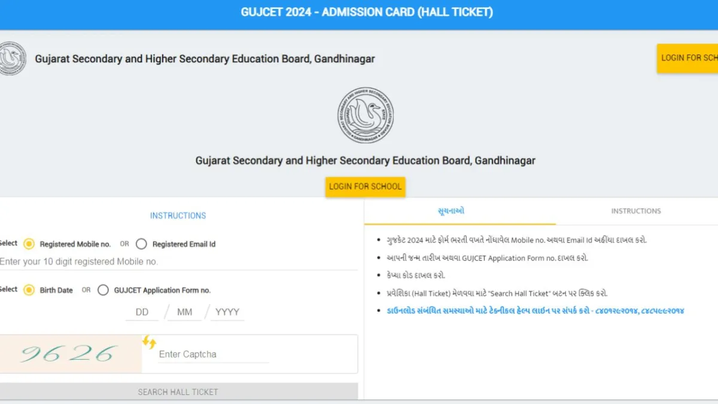Click the top-right LOGIN FOR SCHOOL button
This screenshot has width=718, height=404.
coord(688,58)
